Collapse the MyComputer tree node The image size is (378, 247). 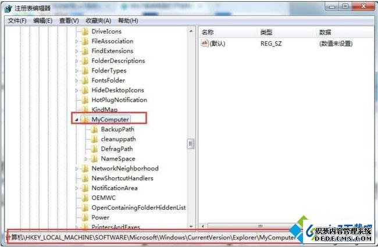tap(76, 120)
